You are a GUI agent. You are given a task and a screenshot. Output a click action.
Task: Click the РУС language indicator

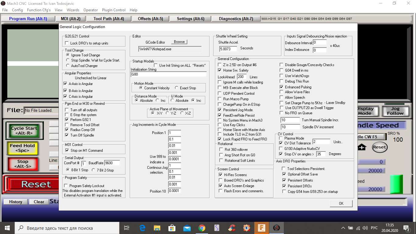coord(374,228)
